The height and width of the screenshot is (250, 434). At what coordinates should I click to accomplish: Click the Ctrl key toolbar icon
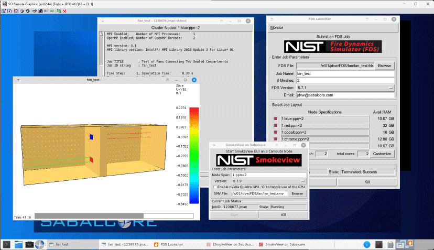tap(46, 10)
